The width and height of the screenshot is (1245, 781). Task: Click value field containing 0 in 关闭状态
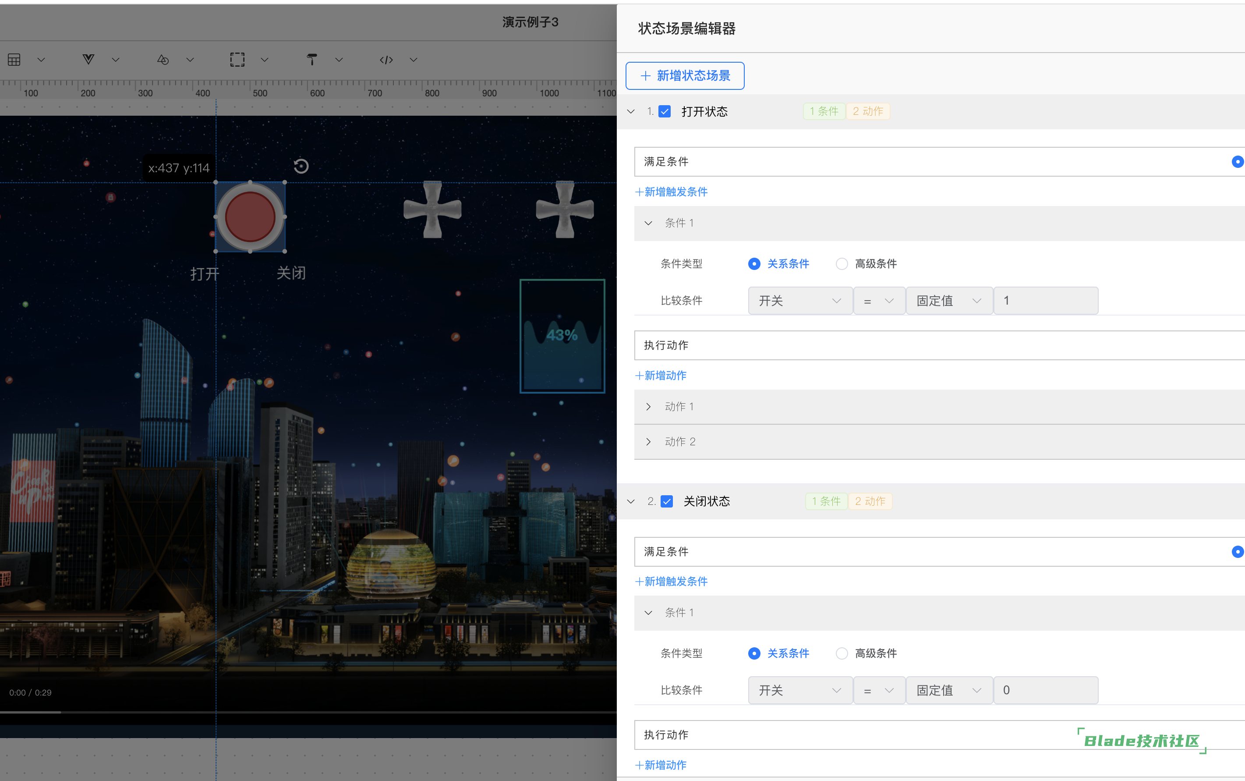(1046, 691)
